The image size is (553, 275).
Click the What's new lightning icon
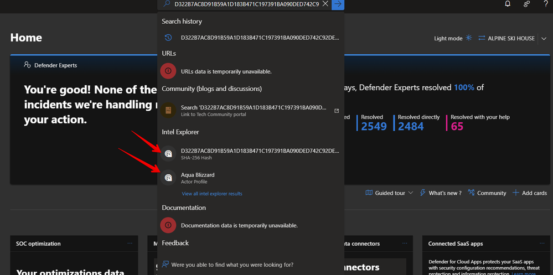tap(422, 193)
